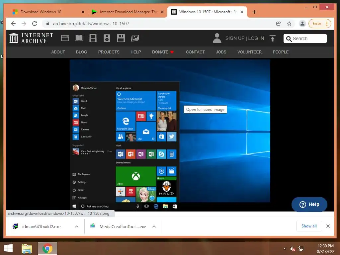Expand options arrow for idman641build2.exe
The width and height of the screenshot is (340, 255).
pyautogui.click(x=77, y=226)
